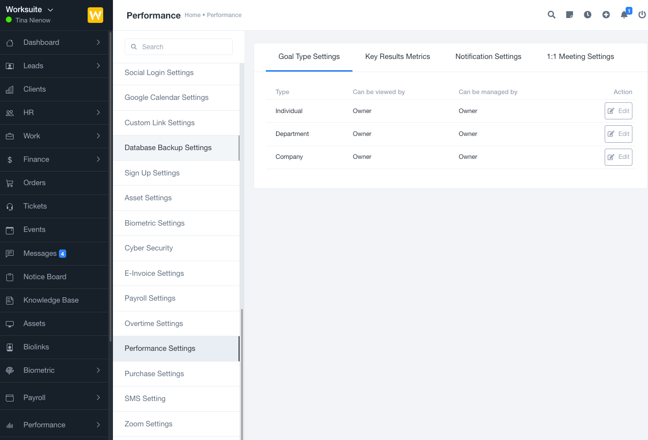Viewport: 648px width, 440px height.
Task: Select the 1:1 Meeting Settings tab
Action: click(x=580, y=57)
